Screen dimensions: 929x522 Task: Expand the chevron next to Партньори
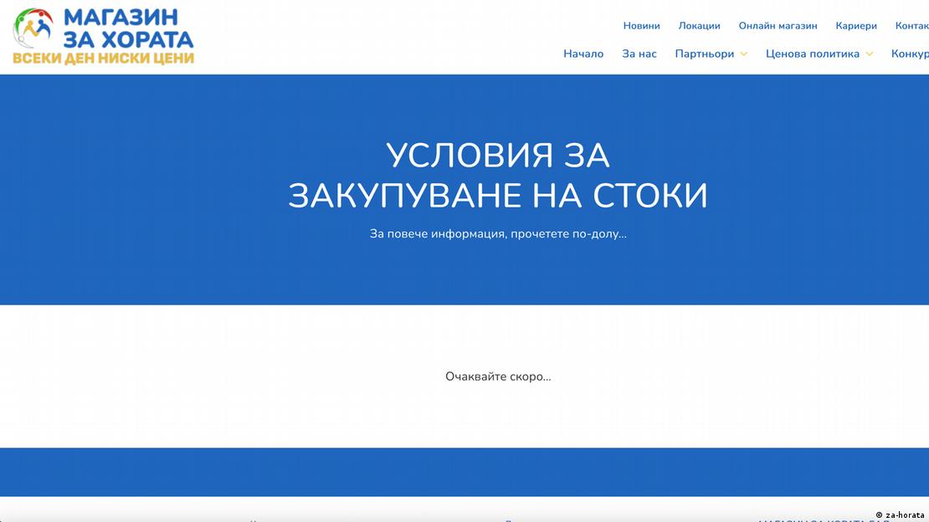[x=743, y=54]
